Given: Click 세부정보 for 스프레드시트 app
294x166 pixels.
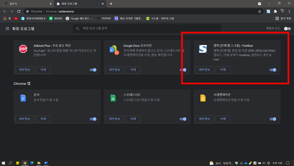Looking at the screenshot, I should pos(114,119).
